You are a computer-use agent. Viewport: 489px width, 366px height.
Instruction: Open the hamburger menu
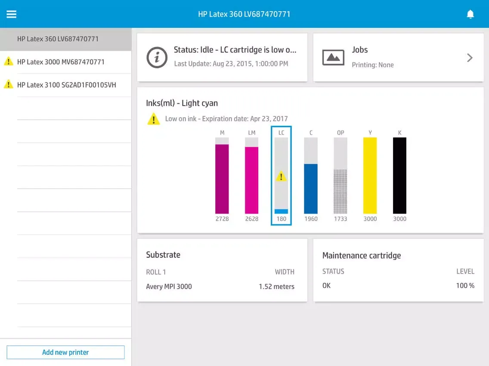pyautogui.click(x=11, y=14)
